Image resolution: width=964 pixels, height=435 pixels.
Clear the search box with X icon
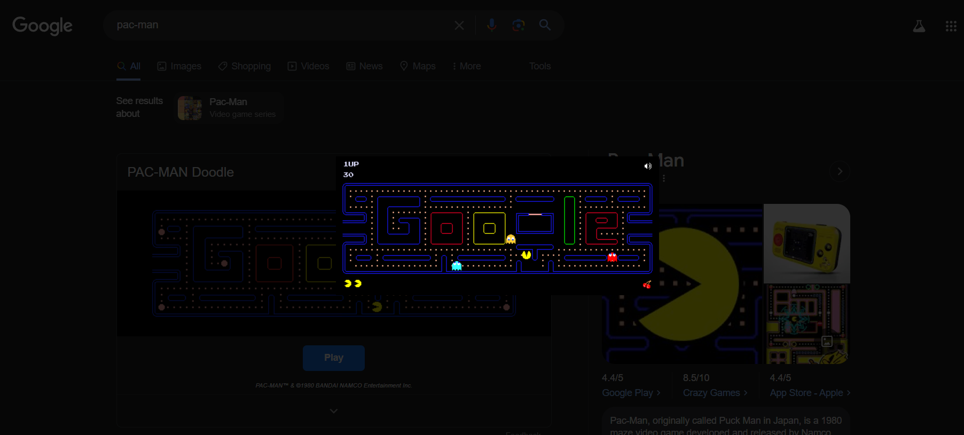coord(459,25)
